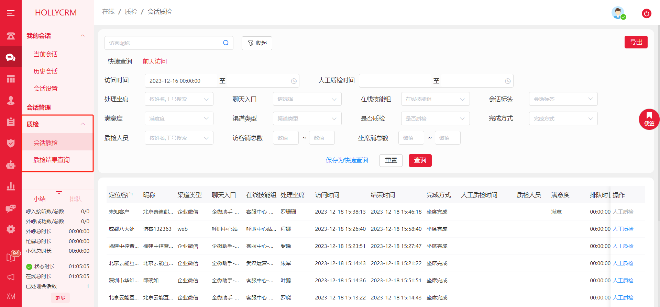660x307 pixels.
Task: Click the 访问时间 start date field
Action: coord(181,81)
